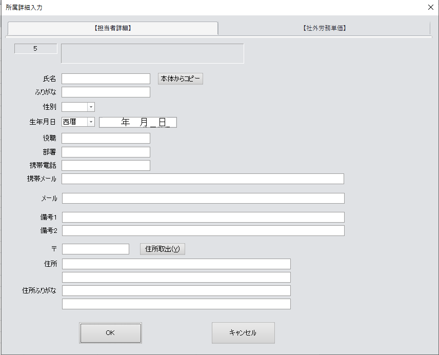Cancel with the キャンセル button

pos(243,333)
